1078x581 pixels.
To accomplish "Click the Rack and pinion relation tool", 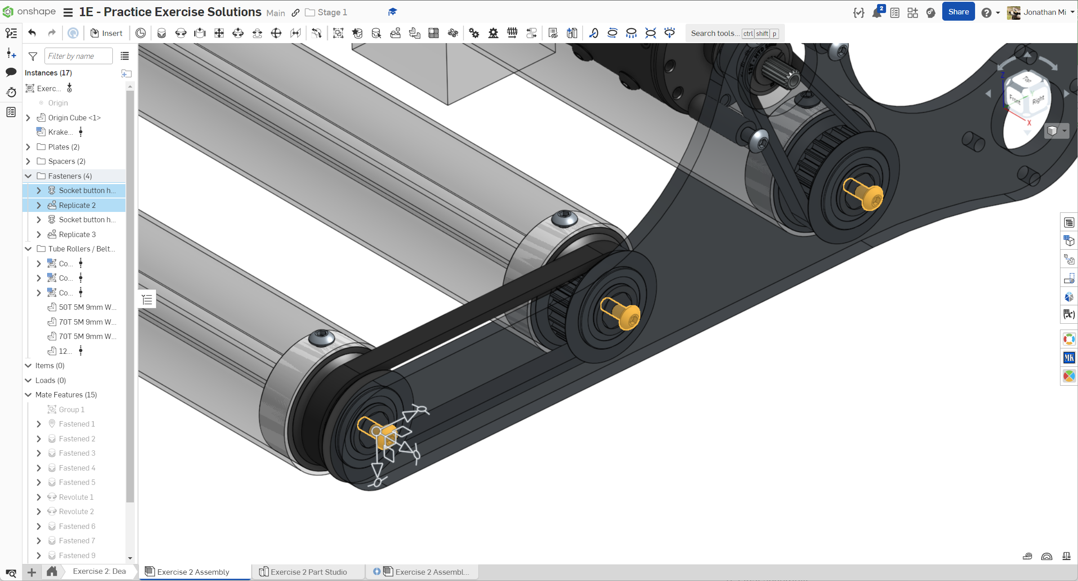I will click(x=493, y=33).
